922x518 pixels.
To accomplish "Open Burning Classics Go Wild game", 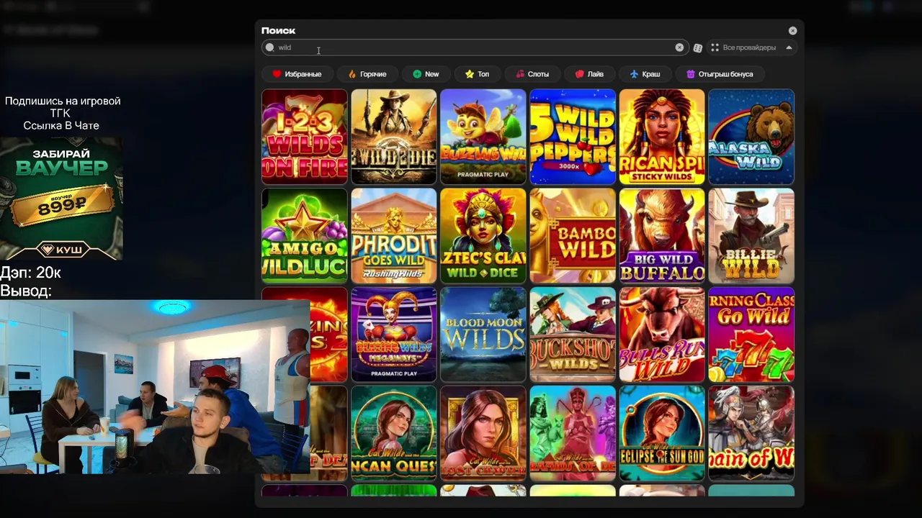I will click(751, 335).
